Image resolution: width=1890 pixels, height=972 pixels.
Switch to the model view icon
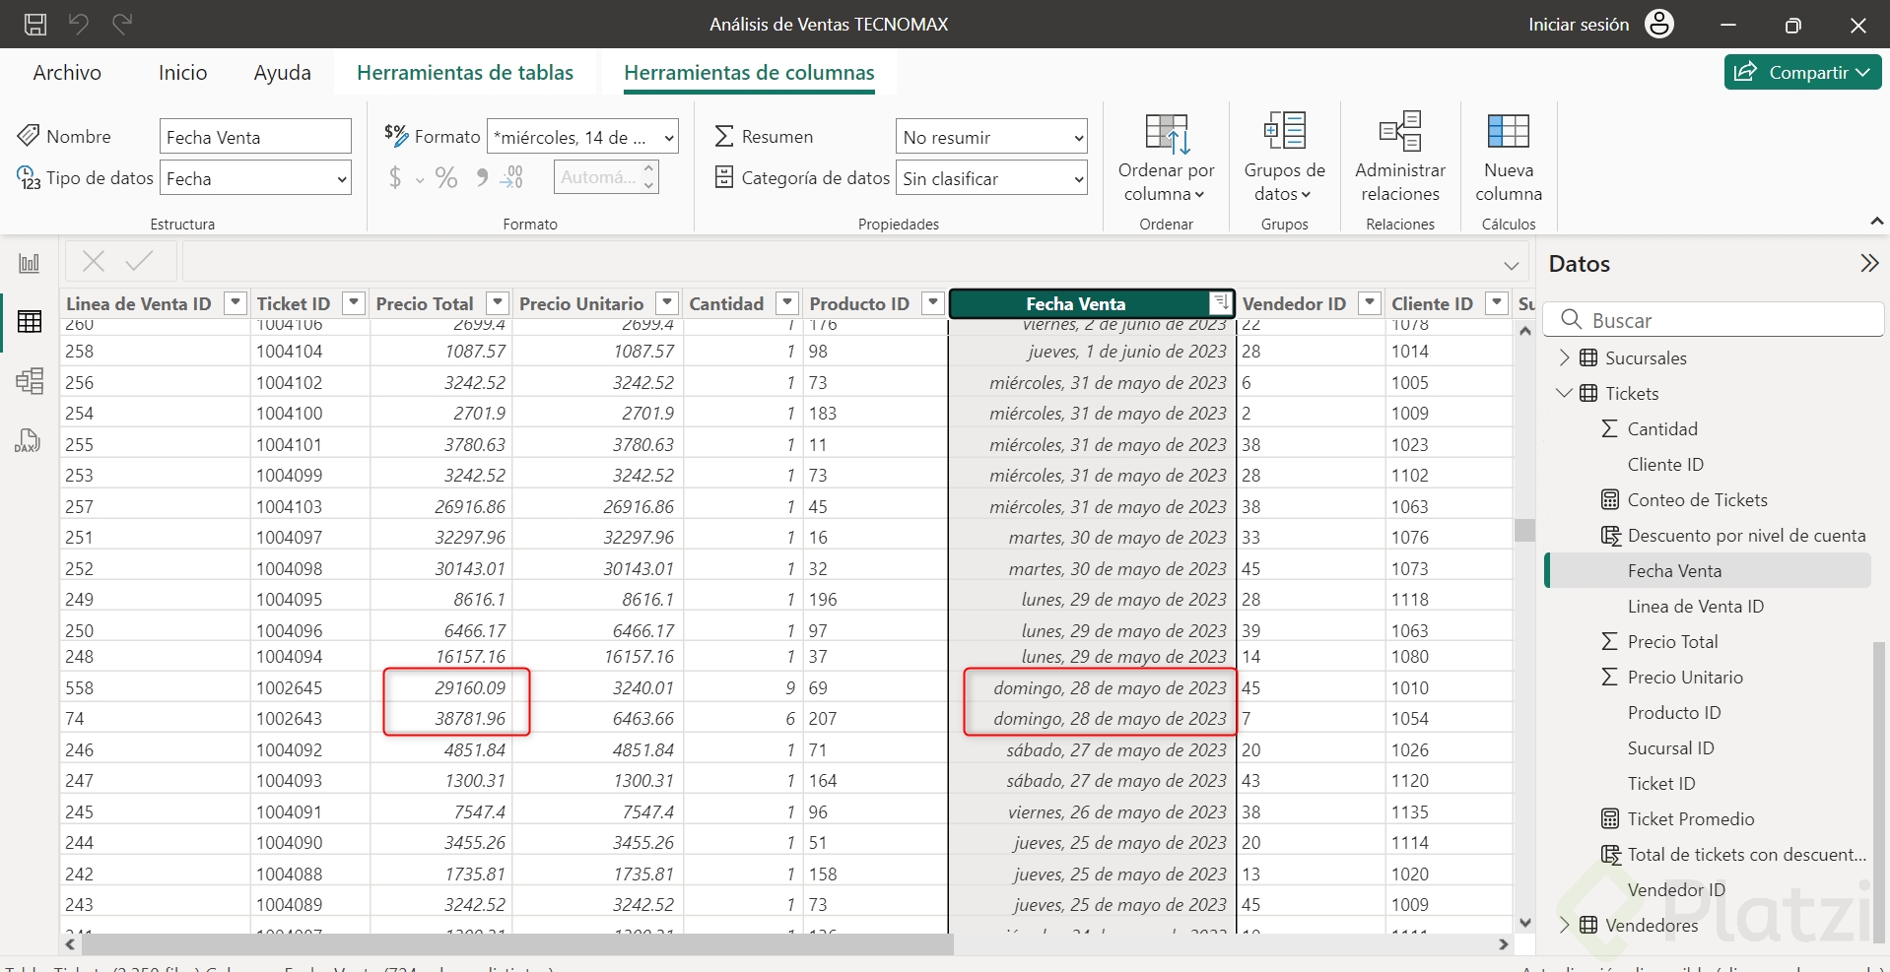pos(30,381)
